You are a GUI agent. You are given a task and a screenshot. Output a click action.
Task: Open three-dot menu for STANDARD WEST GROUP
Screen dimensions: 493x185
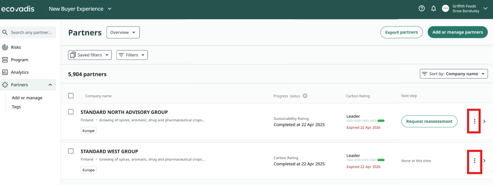[x=474, y=160]
